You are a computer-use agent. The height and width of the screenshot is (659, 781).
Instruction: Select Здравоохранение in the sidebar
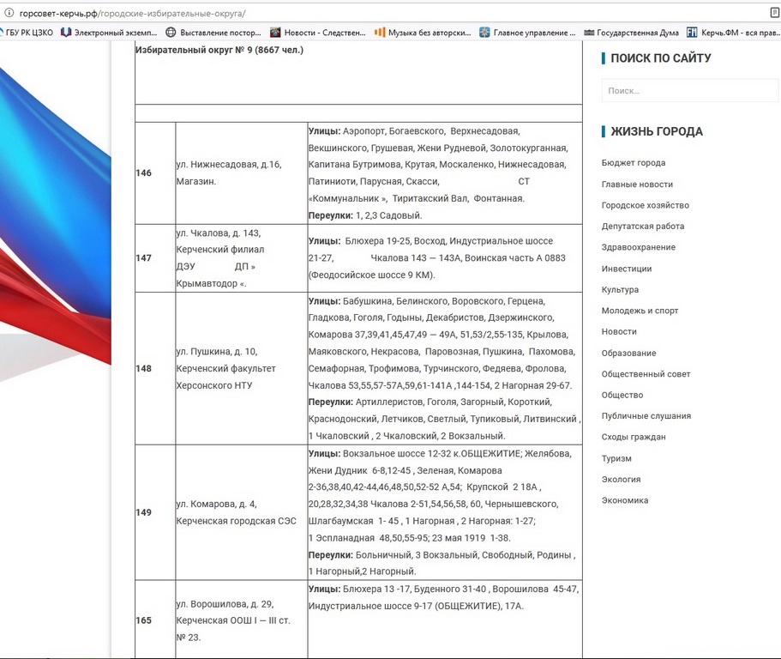[x=639, y=247]
